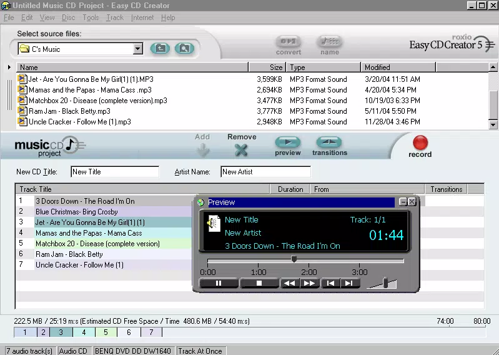
Task: Click the speaker document icon in Preview
Action: (x=214, y=224)
